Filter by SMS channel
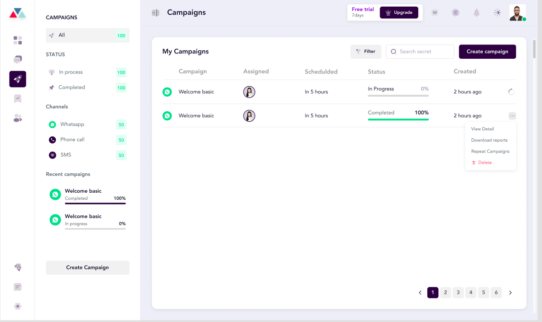The width and height of the screenshot is (542, 322). [88, 155]
